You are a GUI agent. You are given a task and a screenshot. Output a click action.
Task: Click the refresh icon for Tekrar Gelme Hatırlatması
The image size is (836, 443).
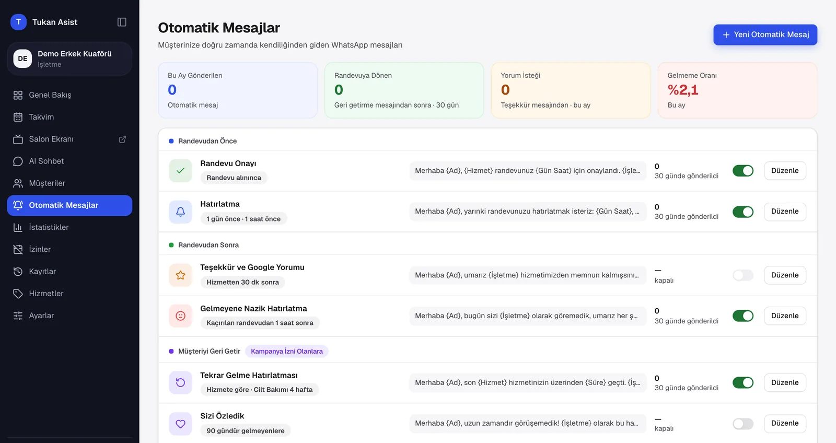point(180,382)
